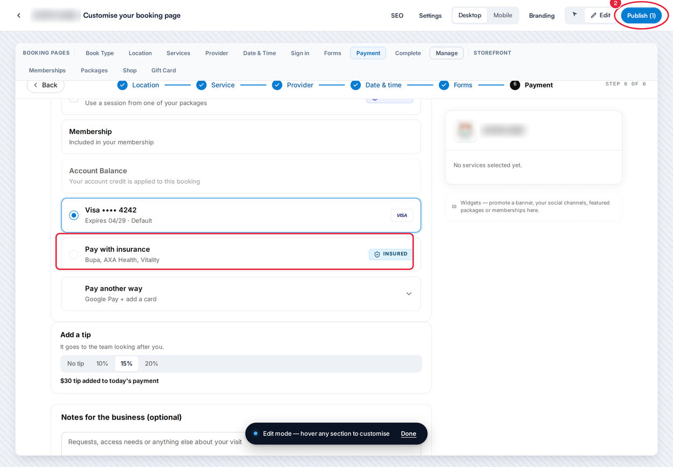This screenshot has width=673, height=467.
Task: Select the Visa 4242 radio button
Action: click(x=74, y=215)
